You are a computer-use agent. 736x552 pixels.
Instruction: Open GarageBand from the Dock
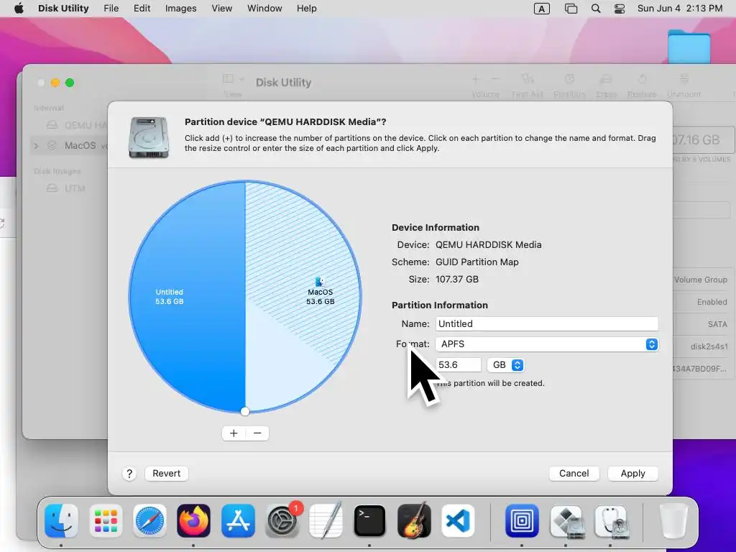pos(414,520)
